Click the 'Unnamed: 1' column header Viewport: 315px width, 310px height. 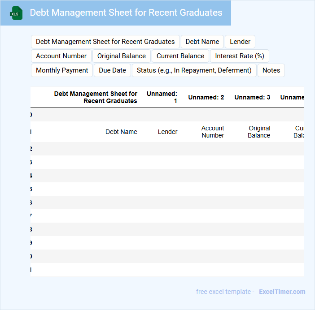[x=162, y=97]
